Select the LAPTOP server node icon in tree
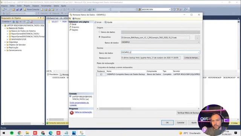Viewport: 241px width, 136px height. tap(5, 25)
